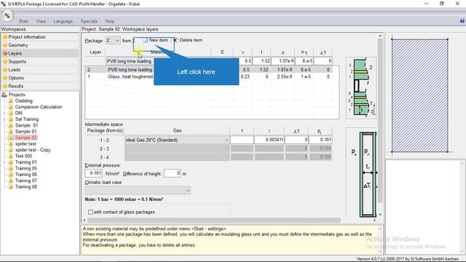Select the Training 06 project
This screenshot has width=466, height=262.
[x=26, y=175]
